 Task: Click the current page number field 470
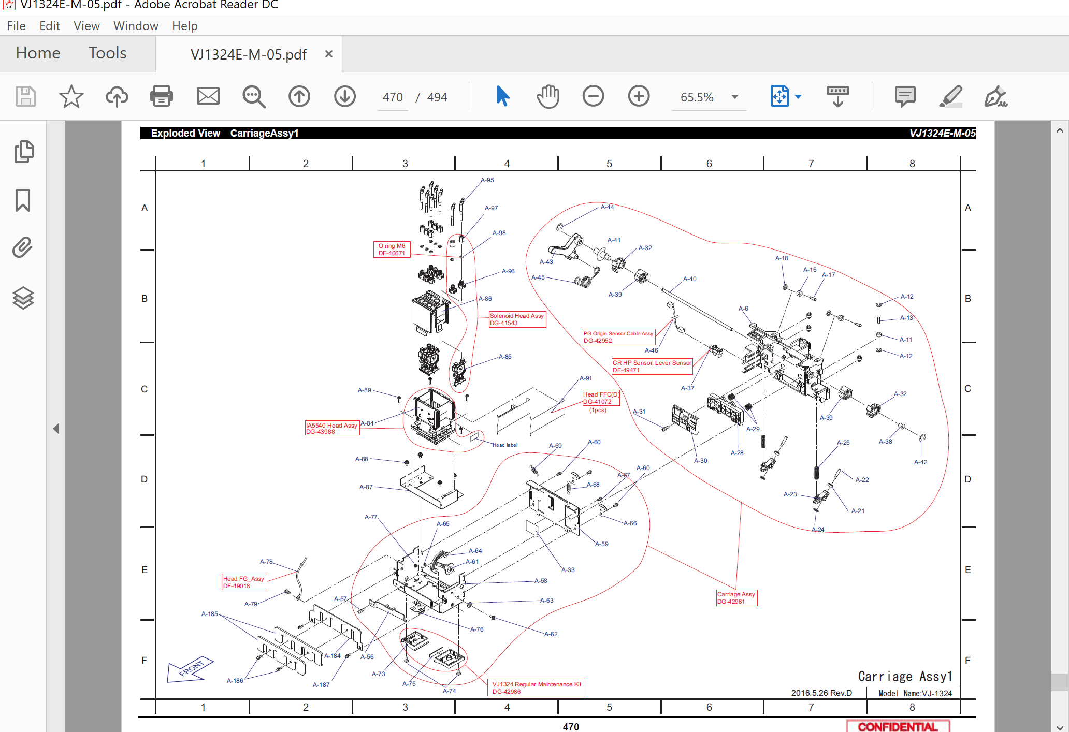[x=393, y=97]
